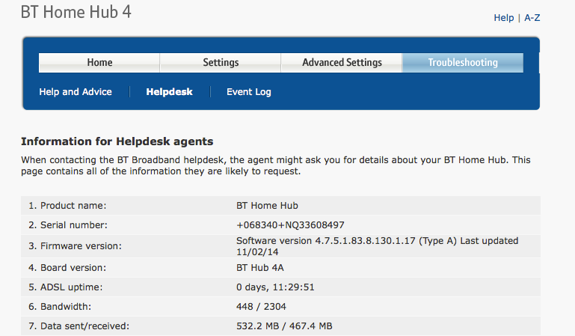
Task: Click the 'BT Home Hub' product value
Action: [267, 205]
